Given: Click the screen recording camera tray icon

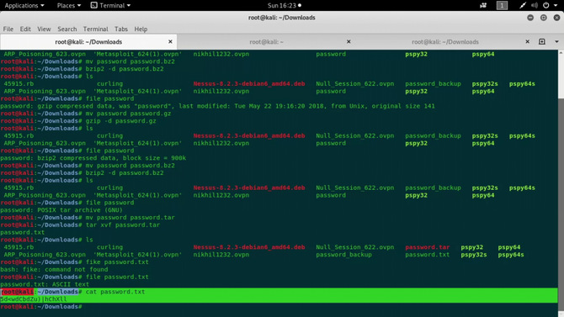Looking at the screenshot, I should coord(483,5).
